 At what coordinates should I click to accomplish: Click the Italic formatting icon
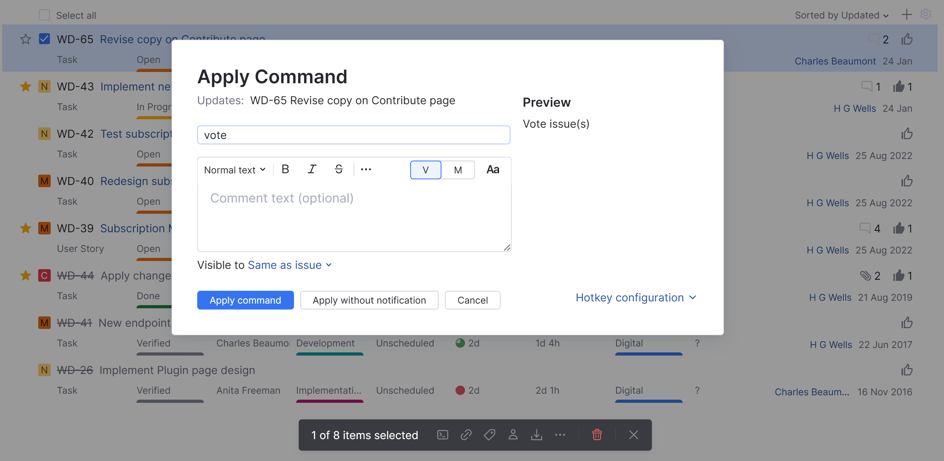click(312, 169)
